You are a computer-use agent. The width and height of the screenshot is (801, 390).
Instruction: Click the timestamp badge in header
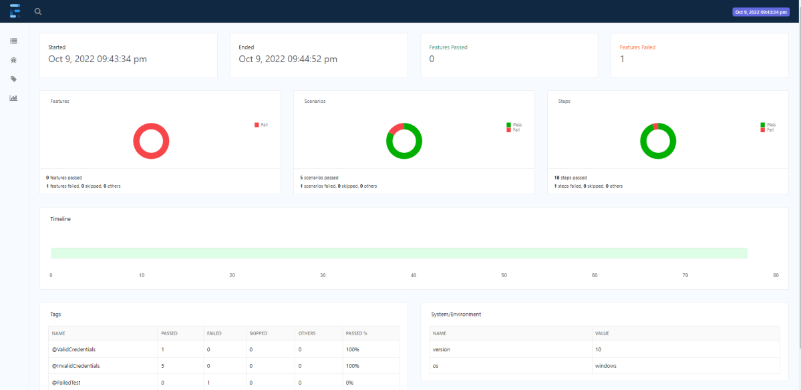[760, 12]
